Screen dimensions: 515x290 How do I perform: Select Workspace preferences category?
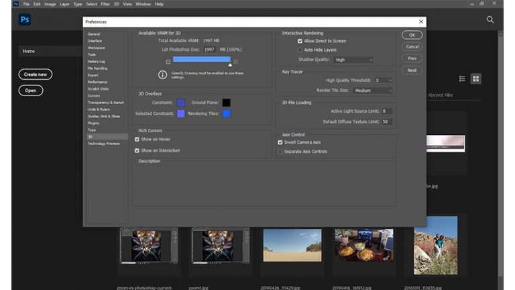coord(97,48)
